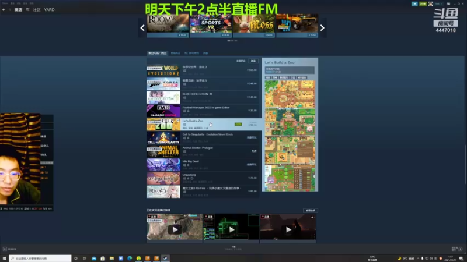Screen dimensions: 467x262
Task: Open Animal Shelter: Prologue row
Action: tap(203, 151)
